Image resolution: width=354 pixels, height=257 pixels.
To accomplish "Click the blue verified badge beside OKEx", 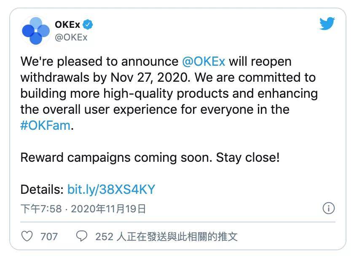I will (x=87, y=24).
